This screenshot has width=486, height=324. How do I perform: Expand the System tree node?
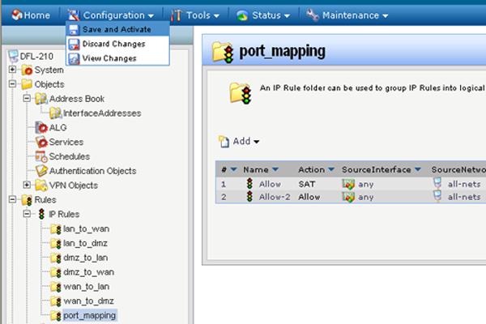click(12, 70)
